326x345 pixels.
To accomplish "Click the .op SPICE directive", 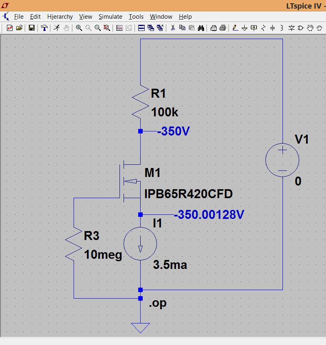I will pos(158,303).
